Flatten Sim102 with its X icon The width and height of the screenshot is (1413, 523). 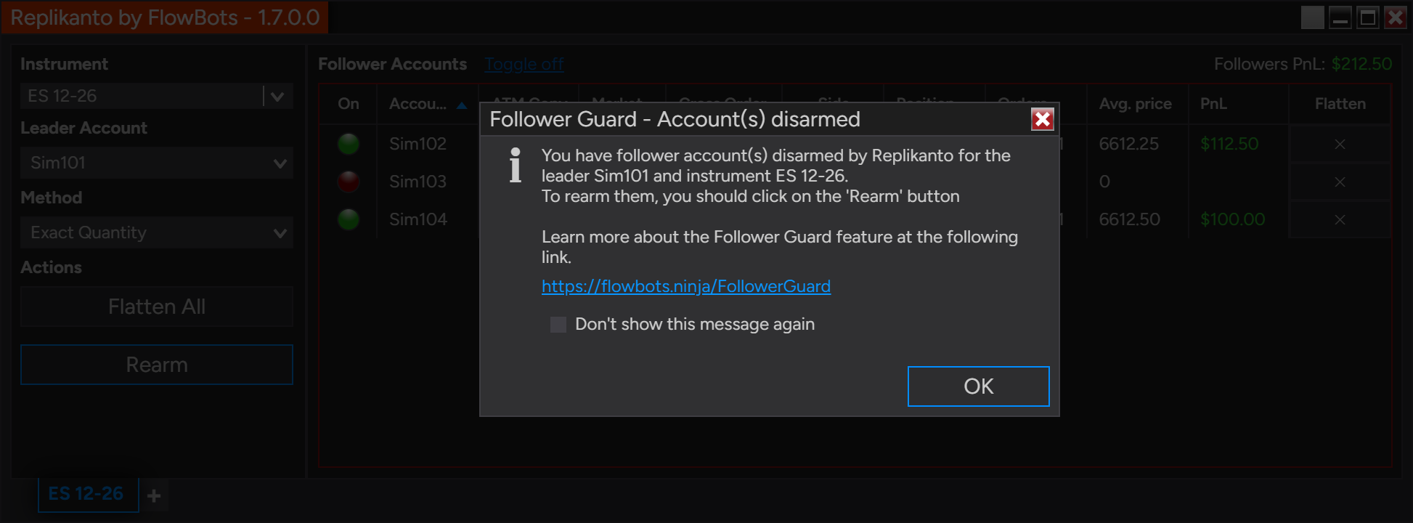(1340, 144)
